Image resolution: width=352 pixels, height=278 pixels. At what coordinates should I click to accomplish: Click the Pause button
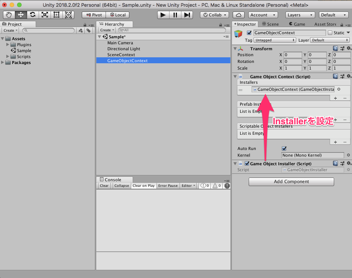[175, 15]
